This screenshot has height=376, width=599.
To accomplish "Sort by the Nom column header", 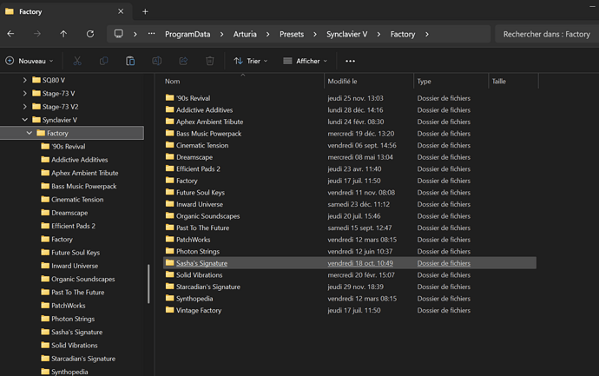I will [243, 81].
